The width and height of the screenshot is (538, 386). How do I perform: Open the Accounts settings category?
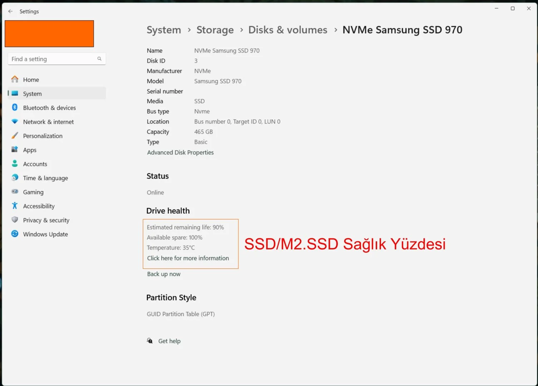57,164
